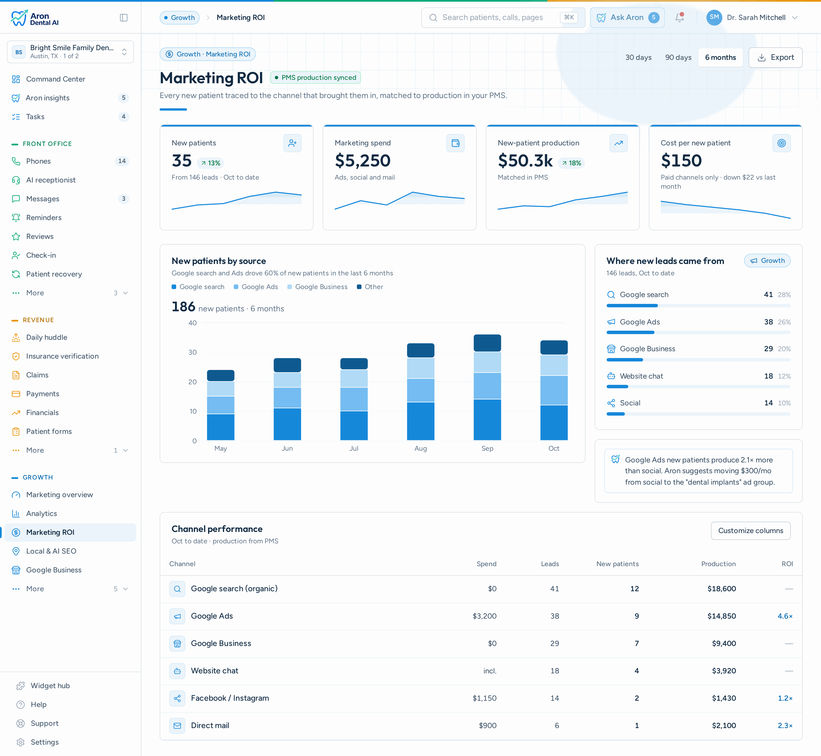The image size is (821, 756).
Task: Expand More under Growth
Action: tap(70, 589)
